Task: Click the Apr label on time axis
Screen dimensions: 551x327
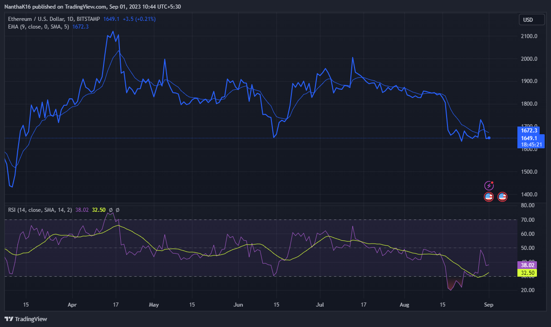Action: pos(73,305)
